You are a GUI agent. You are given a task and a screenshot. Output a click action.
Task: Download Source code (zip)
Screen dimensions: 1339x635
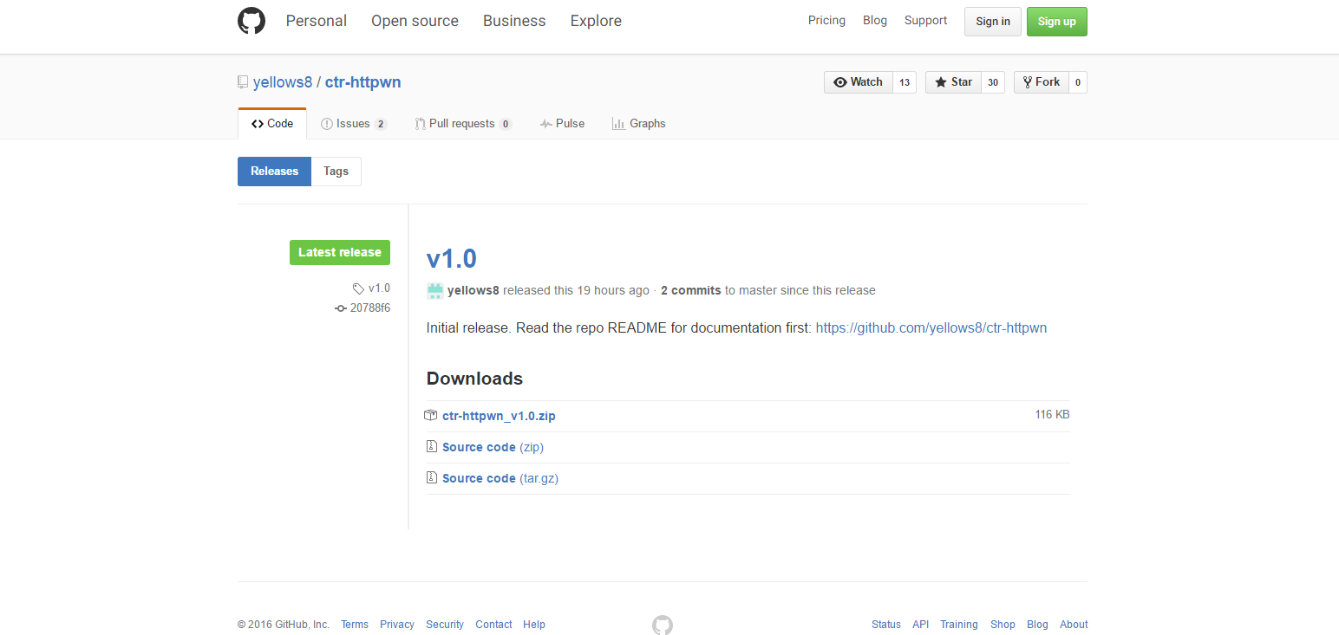493,447
